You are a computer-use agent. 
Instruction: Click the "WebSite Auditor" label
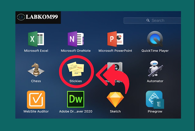point(36,111)
